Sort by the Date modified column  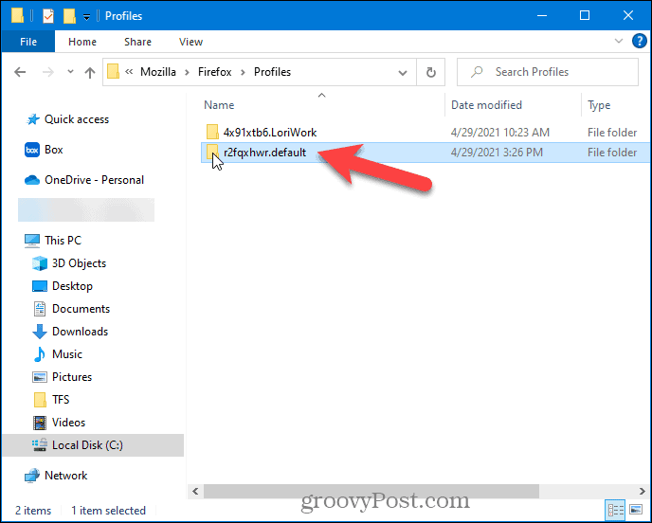(x=486, y=105)
